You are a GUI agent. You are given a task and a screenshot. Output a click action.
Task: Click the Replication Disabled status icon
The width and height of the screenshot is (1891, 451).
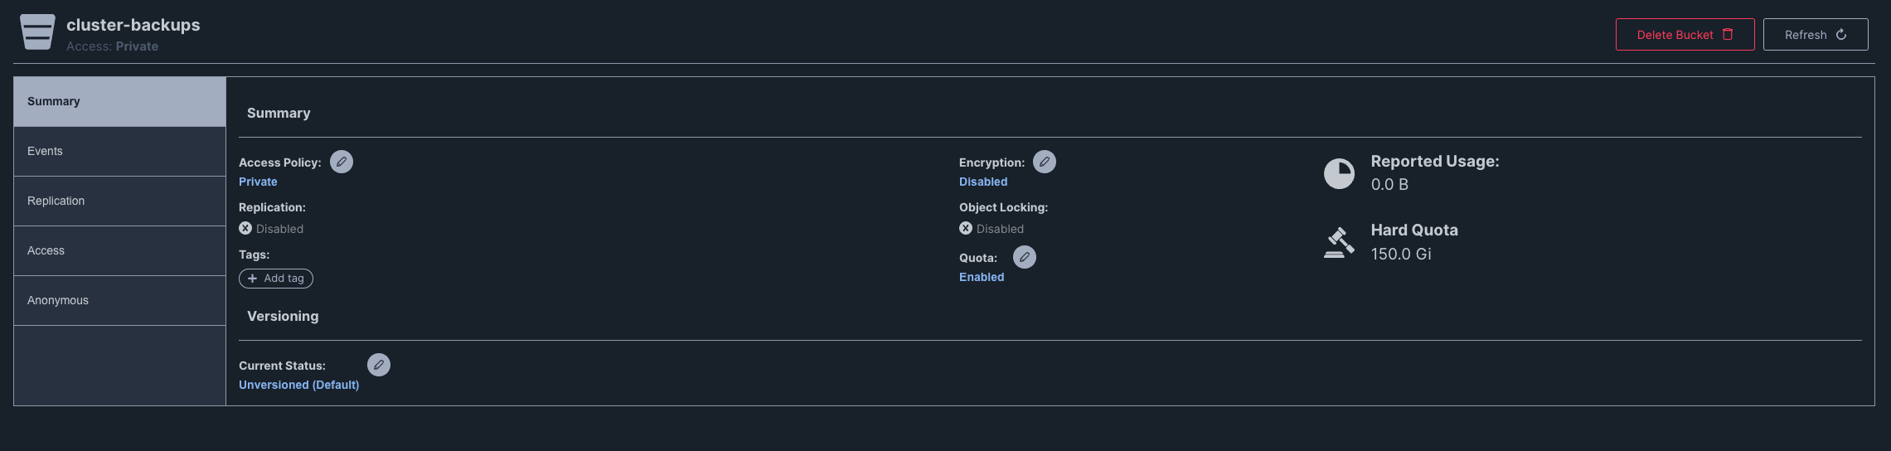(245, 228)
